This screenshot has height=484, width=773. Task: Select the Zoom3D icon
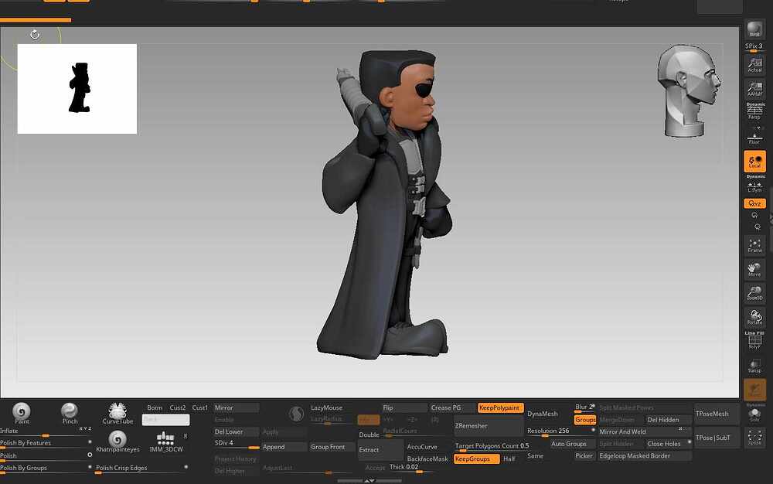point(754,293)
